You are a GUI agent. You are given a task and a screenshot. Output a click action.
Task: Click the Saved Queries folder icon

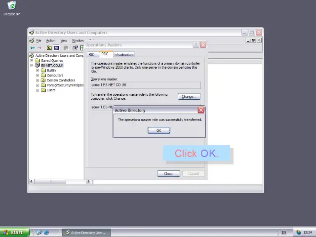[x=38, y=60]
